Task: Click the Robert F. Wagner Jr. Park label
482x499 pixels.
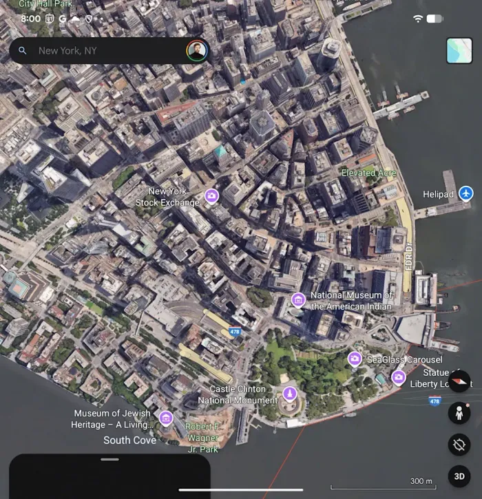Action: 202,438
